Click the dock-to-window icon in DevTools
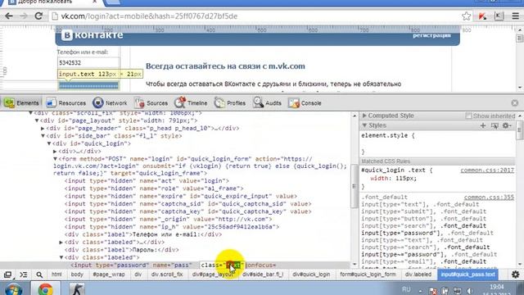Screen dimensions: 524x295 coord(7,275)
